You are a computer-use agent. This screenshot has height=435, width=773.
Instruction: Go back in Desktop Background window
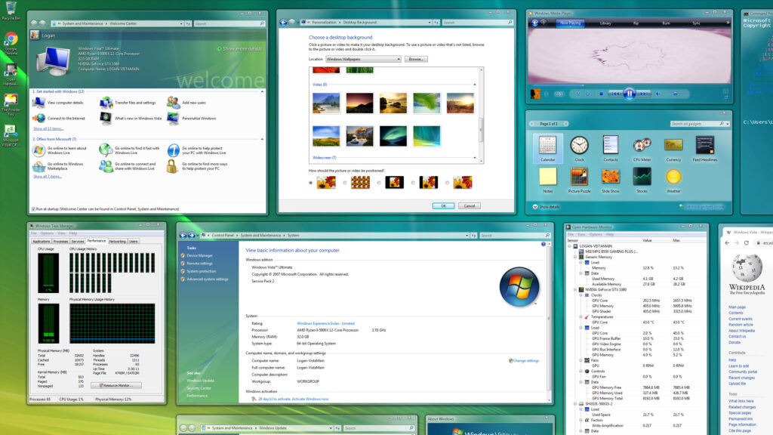click(284, 22)
